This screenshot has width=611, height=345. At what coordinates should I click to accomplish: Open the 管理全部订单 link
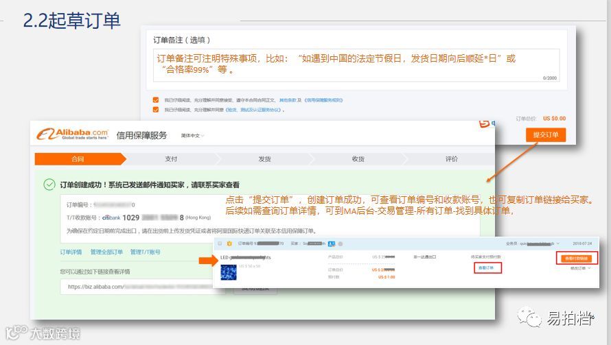tap(106, 252)
